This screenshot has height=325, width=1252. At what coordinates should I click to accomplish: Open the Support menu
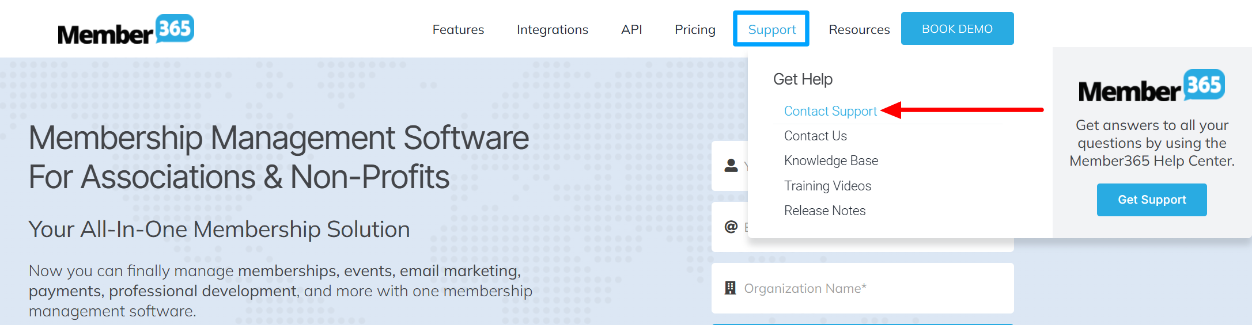(771, 29)
